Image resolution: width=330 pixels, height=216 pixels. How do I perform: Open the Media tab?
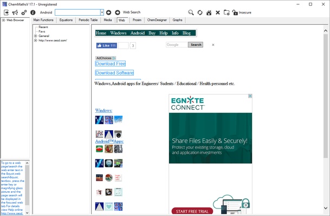108,20
